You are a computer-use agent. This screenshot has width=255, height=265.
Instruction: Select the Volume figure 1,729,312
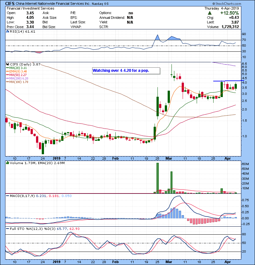[230, 27]
